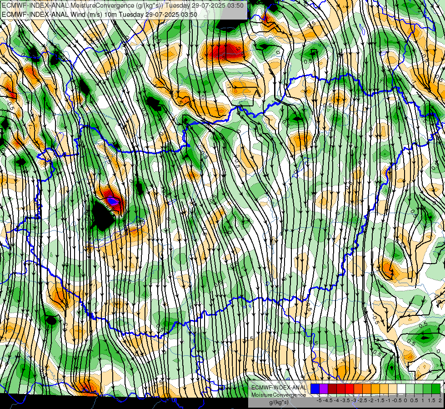The image size is (445, 409).
Task: Click the -1.5 legend tick label
Action: tap(380, 400)
